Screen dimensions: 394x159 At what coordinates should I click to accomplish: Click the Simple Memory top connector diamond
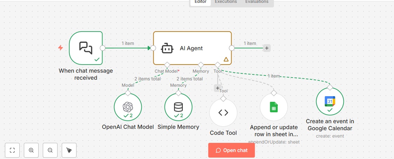(179, 93)
